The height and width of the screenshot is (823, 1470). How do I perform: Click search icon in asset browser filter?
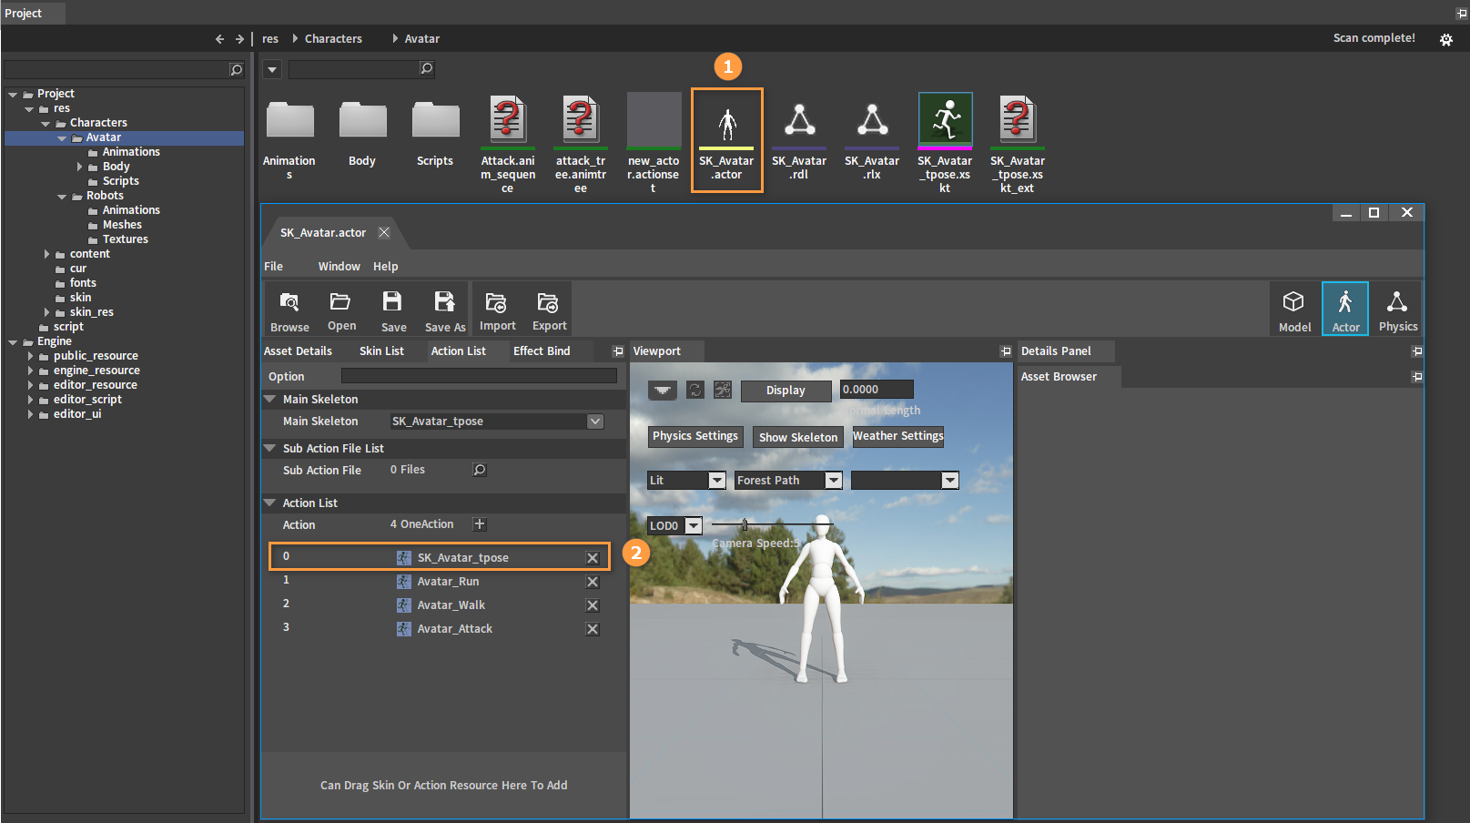(x=426, y=68)
